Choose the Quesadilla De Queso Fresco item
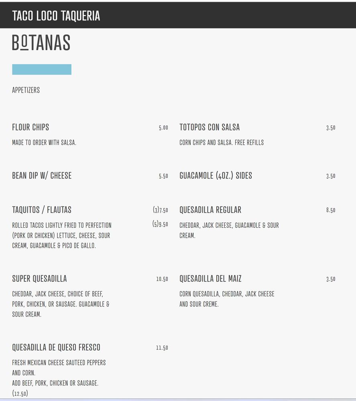The image size is (356, 401). coord(56,348)
